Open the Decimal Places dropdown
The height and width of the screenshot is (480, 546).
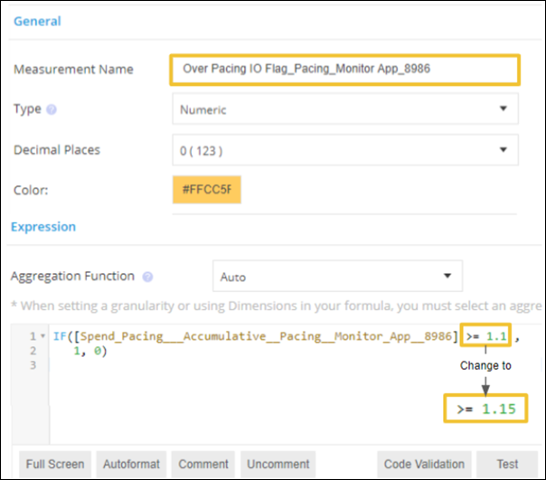(x=345, y=150)
